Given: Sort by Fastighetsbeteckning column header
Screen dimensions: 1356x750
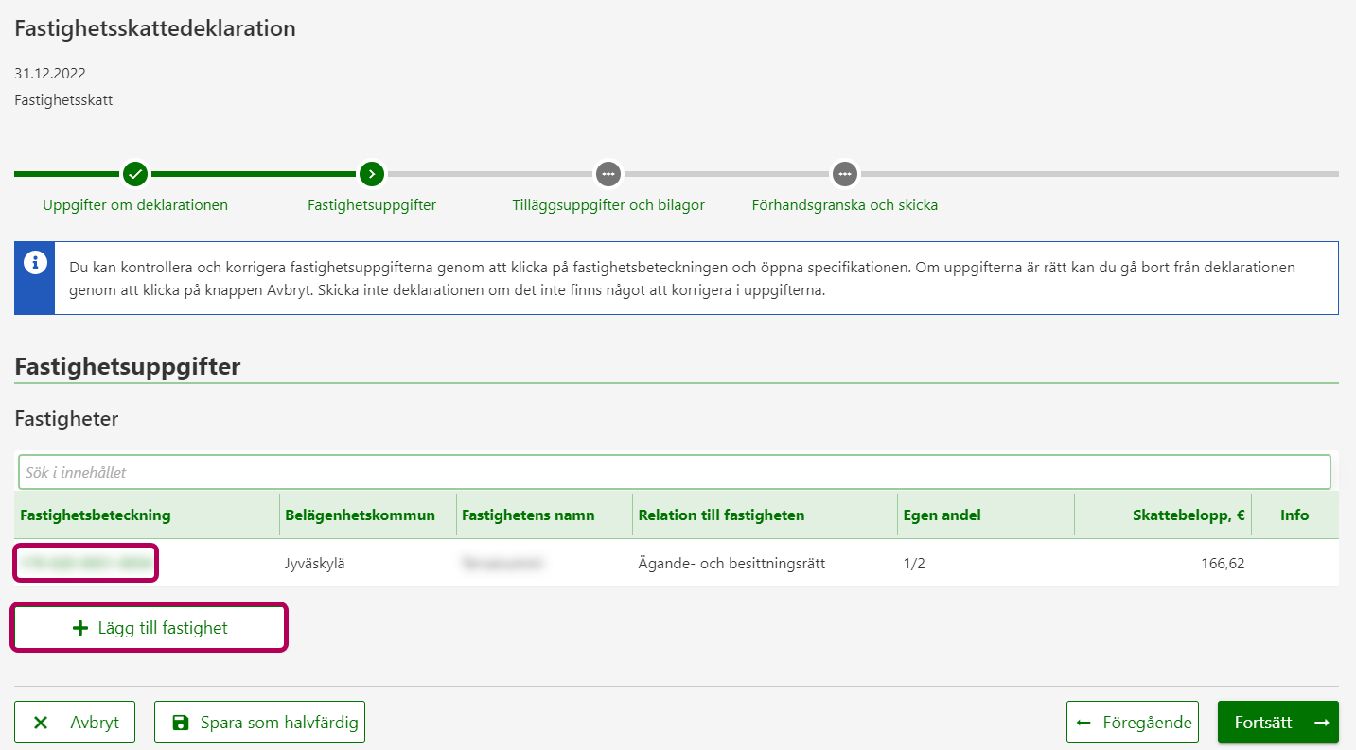Looking at the screenshot, I should [96, 515].
